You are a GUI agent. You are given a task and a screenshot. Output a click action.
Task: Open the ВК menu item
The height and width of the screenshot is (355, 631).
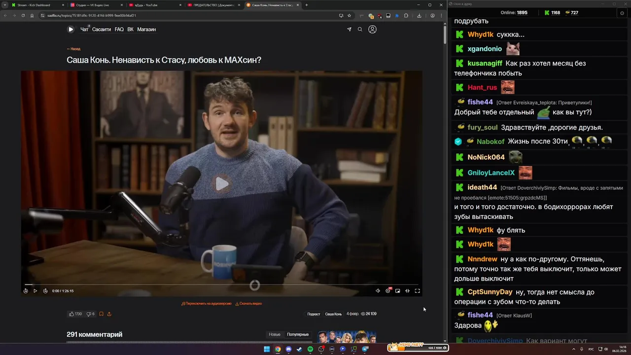(131, 30)
